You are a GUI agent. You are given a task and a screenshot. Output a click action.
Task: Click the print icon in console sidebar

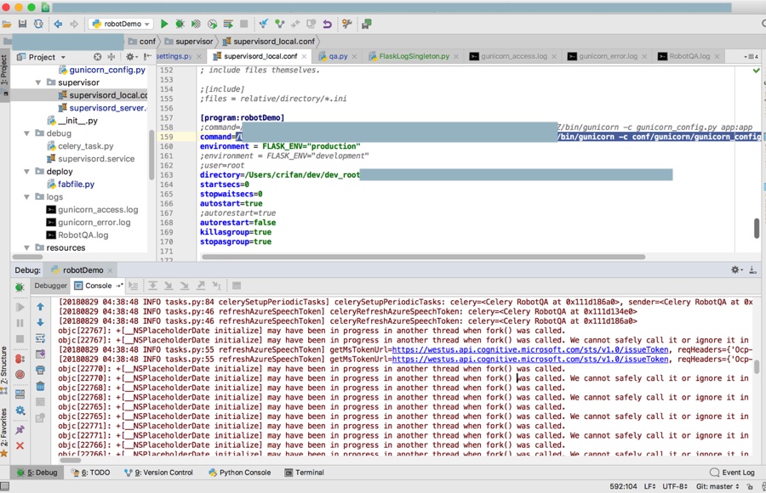pyautogui.click(x=40, y=371)
